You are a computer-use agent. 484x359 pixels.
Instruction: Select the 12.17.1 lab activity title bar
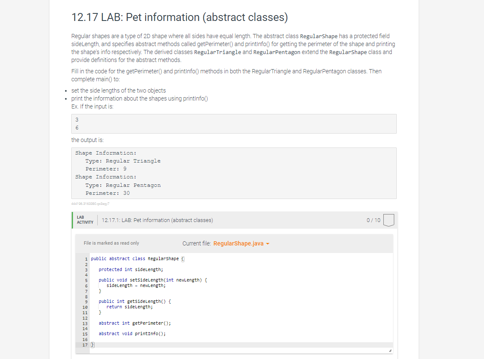click(157, 220)
